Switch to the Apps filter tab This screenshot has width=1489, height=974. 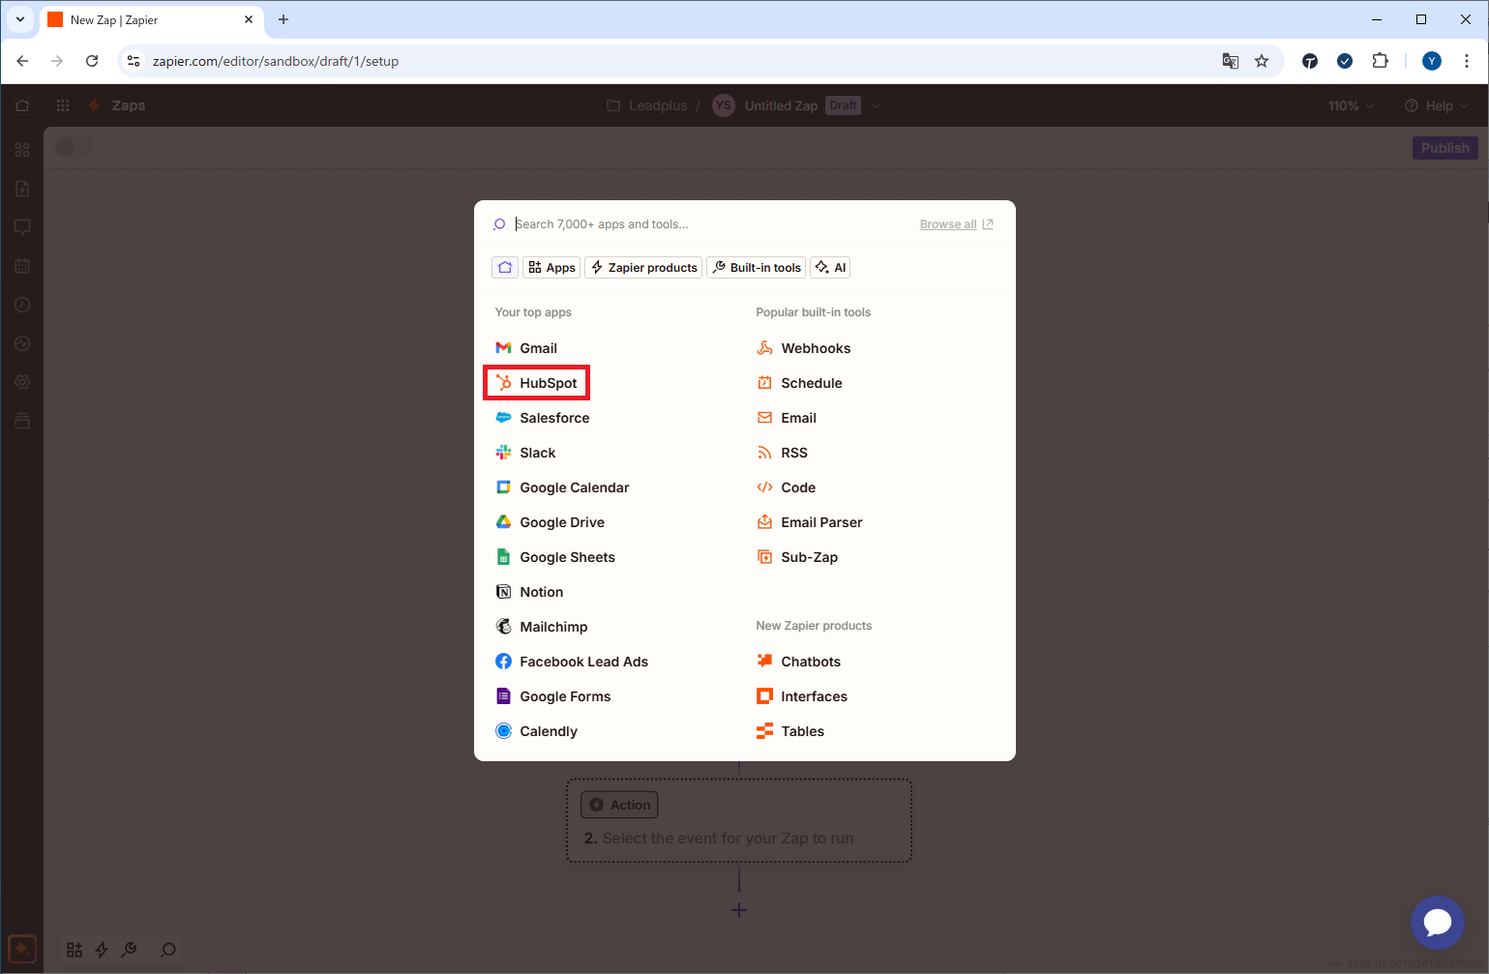click(x=551, y=267)
